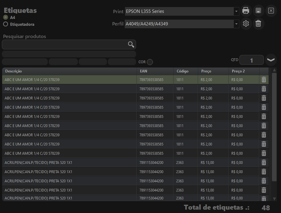
Task: Open the Print printer dropdown
Action: click(236, 11)
